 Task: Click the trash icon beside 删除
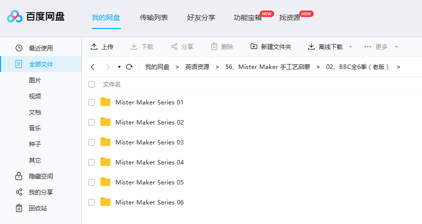[214, 46]
